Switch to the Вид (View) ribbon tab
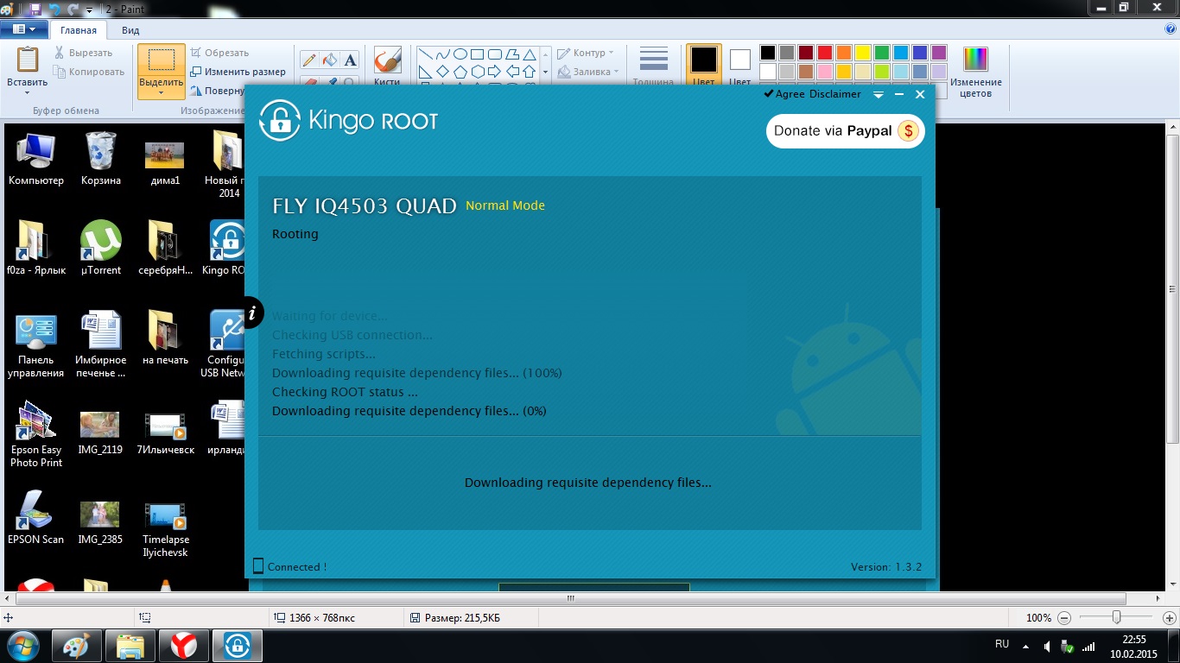 point(130,30)
